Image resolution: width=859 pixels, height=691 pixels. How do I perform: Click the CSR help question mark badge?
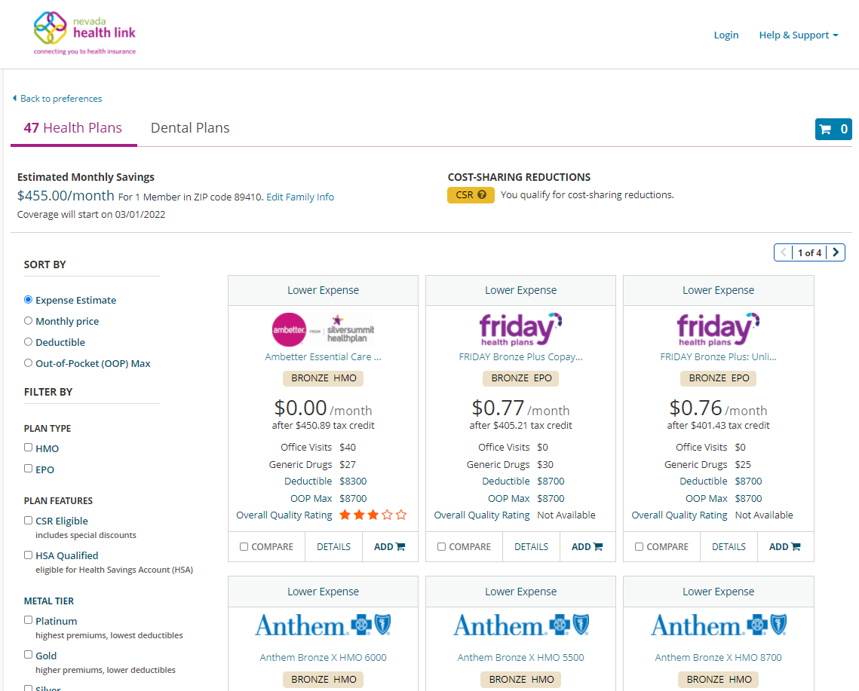click(471, 195)
